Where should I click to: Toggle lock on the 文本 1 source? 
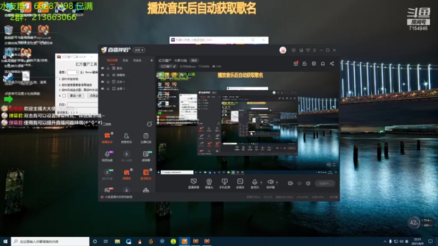pos(108,81)
